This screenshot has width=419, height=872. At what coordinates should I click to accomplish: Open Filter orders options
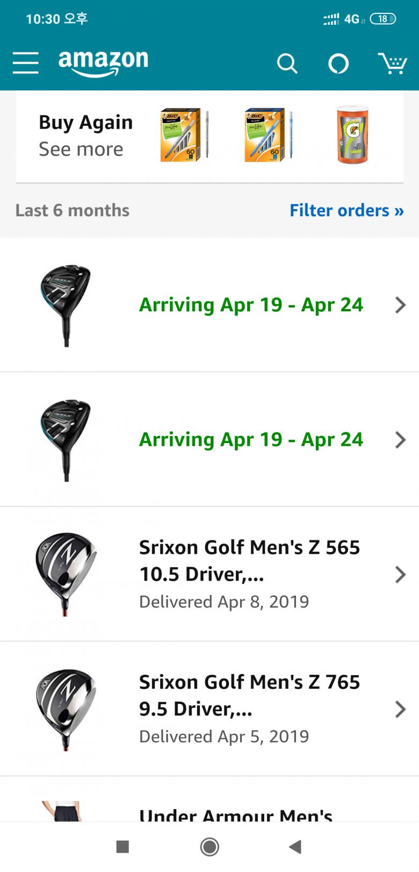coord(346,210)
